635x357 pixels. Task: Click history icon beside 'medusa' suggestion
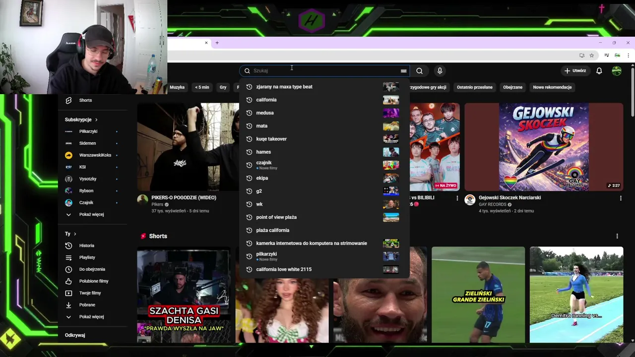[249, 113]
